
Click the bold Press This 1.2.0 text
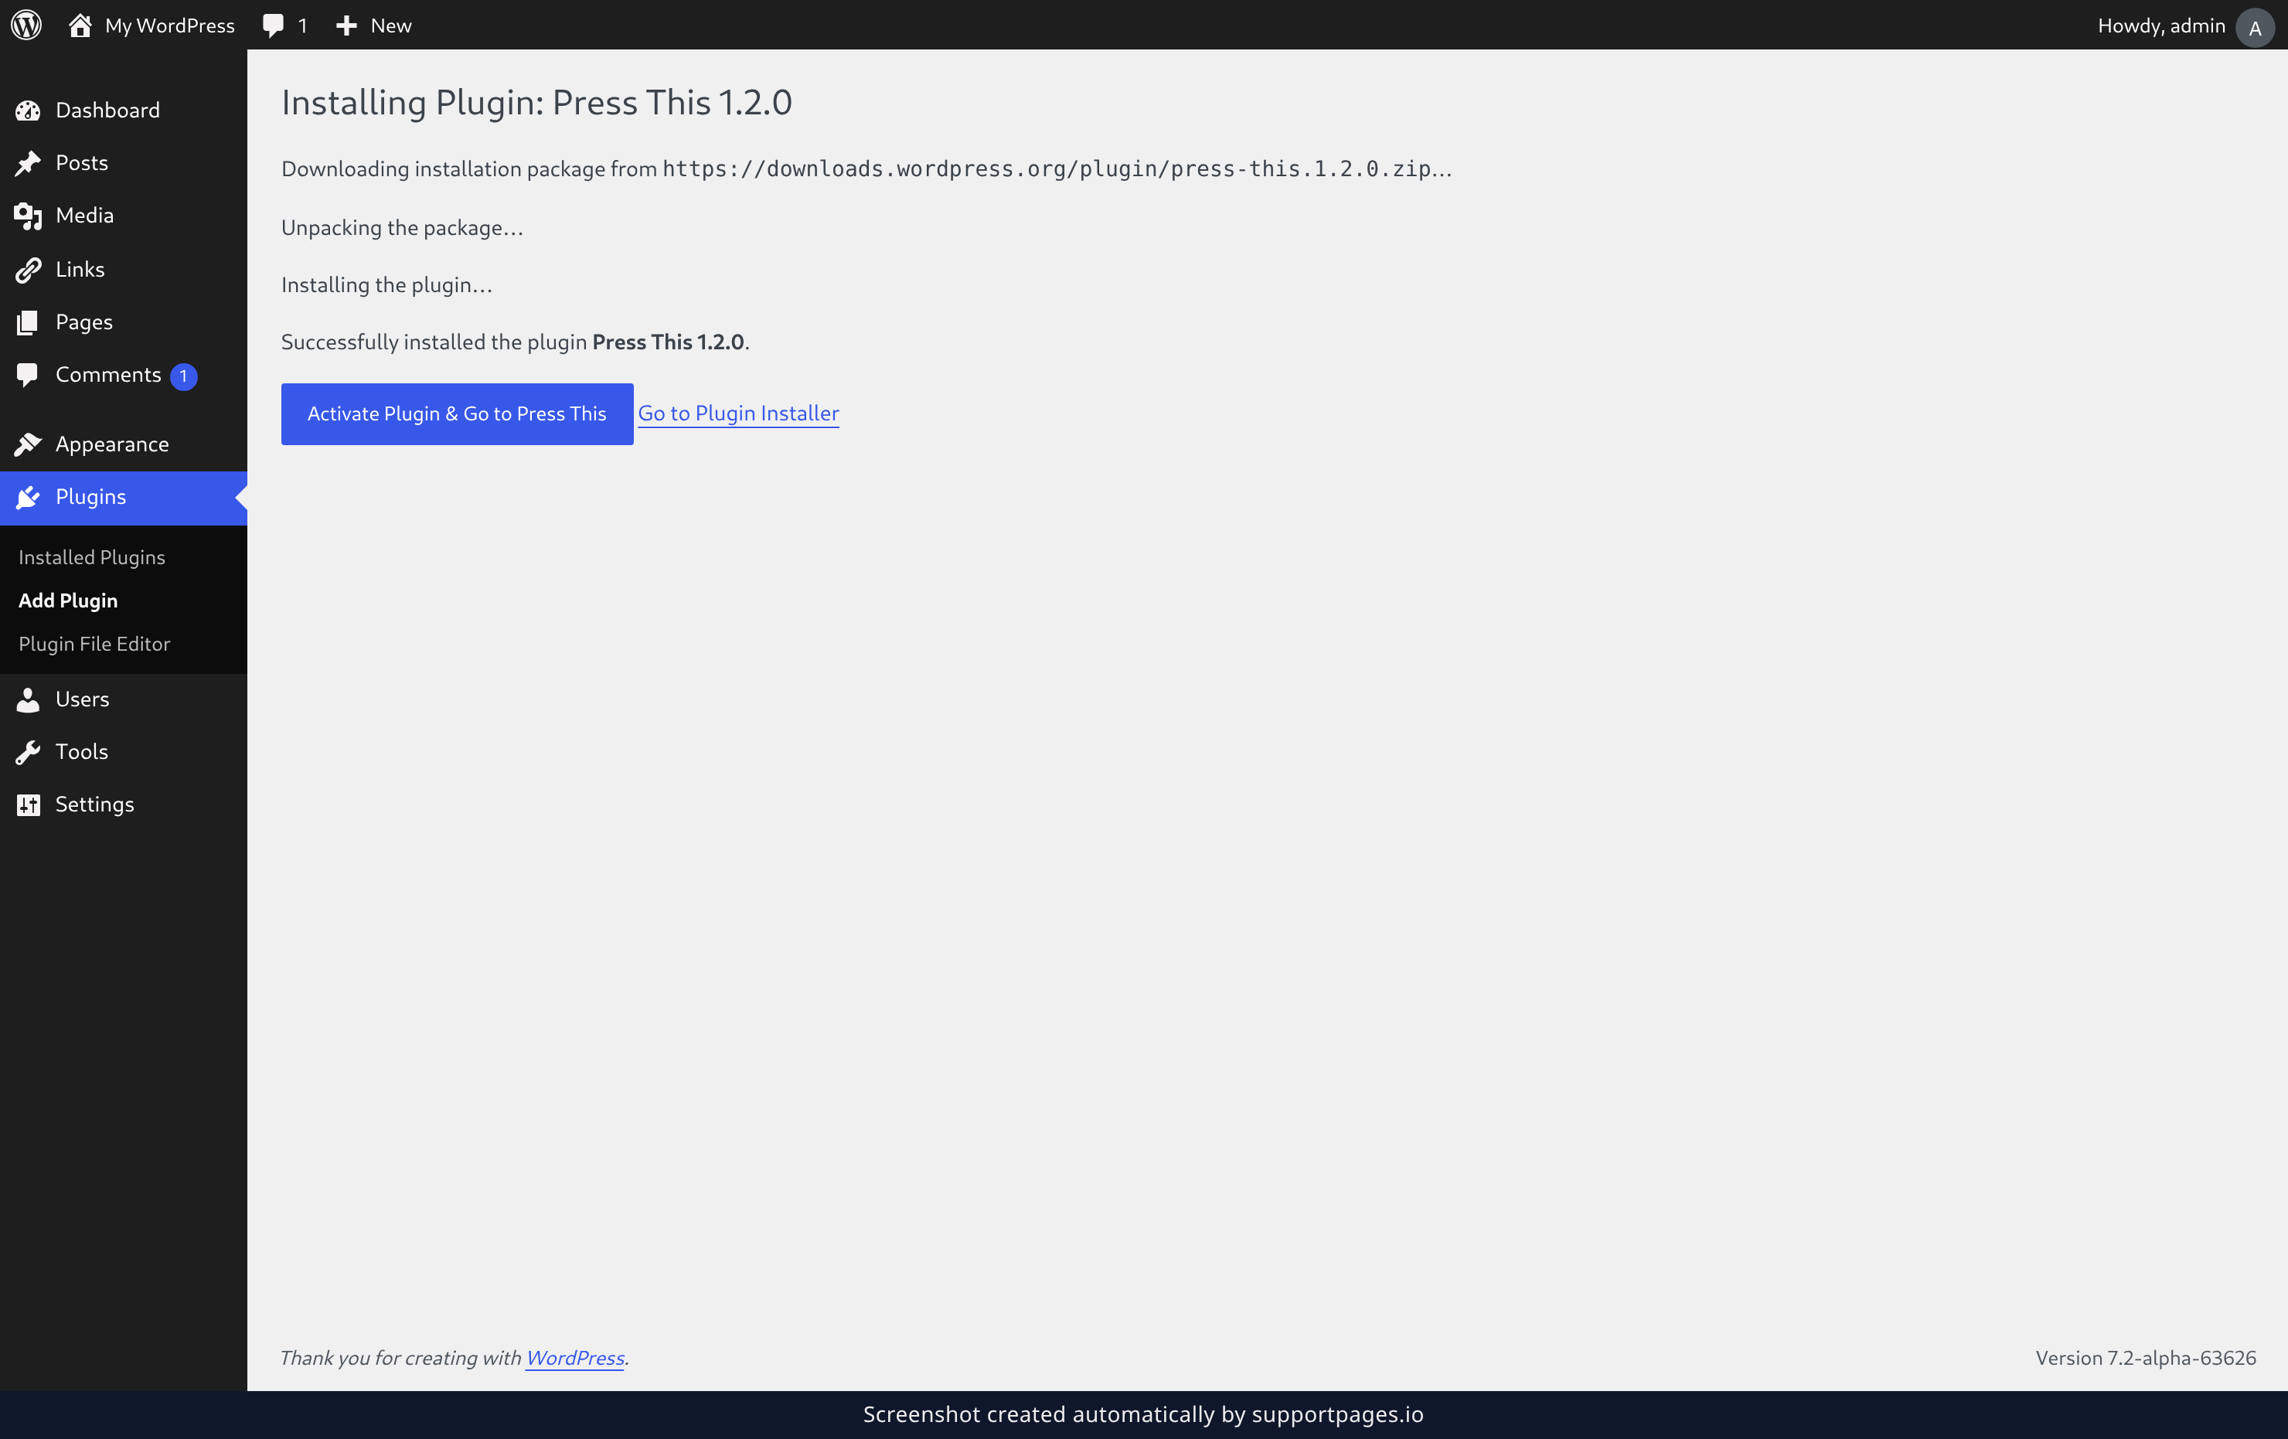tap(668, 342)
